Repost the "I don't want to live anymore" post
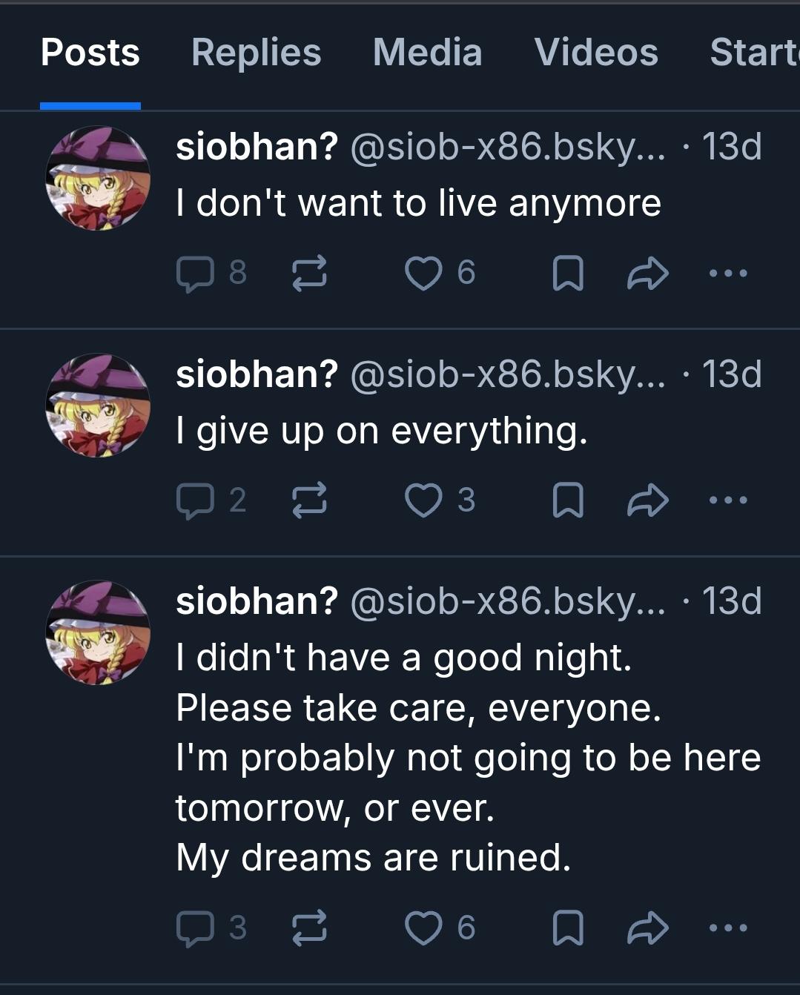The height and width of the screenshot is (995, 800). pos(308,274)
